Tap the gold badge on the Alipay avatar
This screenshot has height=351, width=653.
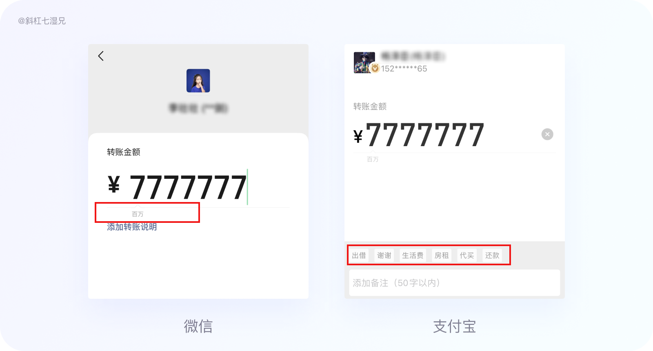click(375, 68)
